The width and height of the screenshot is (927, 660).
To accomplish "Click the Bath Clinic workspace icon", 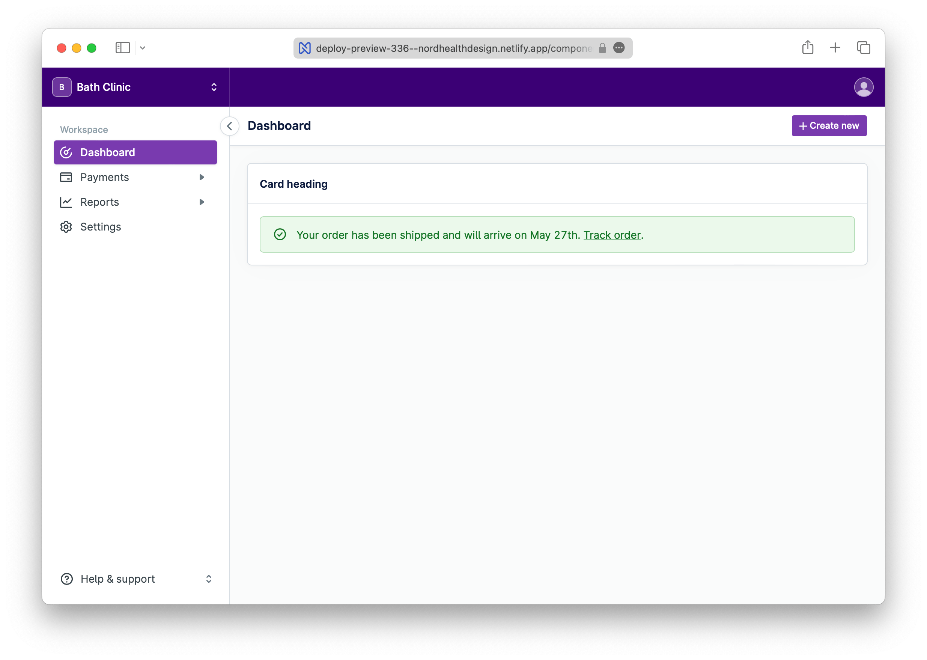I will (63, 87).
